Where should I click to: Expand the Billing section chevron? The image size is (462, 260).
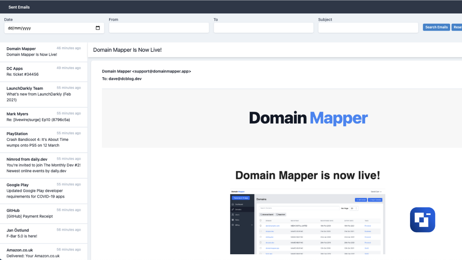252,225
